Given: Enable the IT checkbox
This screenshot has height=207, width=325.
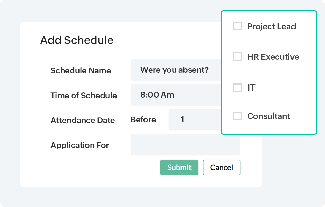Looking at the screenshot, I should 238,88.
